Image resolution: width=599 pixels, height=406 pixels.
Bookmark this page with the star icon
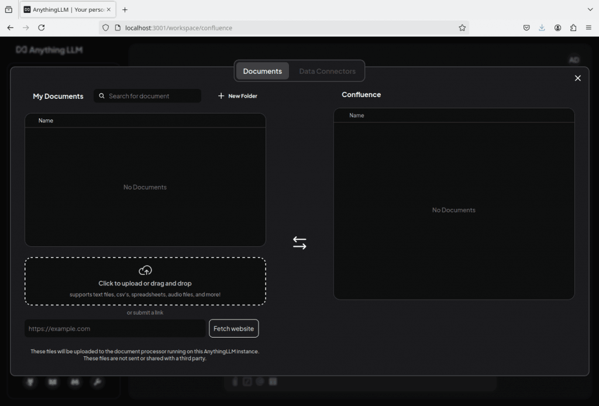click(462, 27)
